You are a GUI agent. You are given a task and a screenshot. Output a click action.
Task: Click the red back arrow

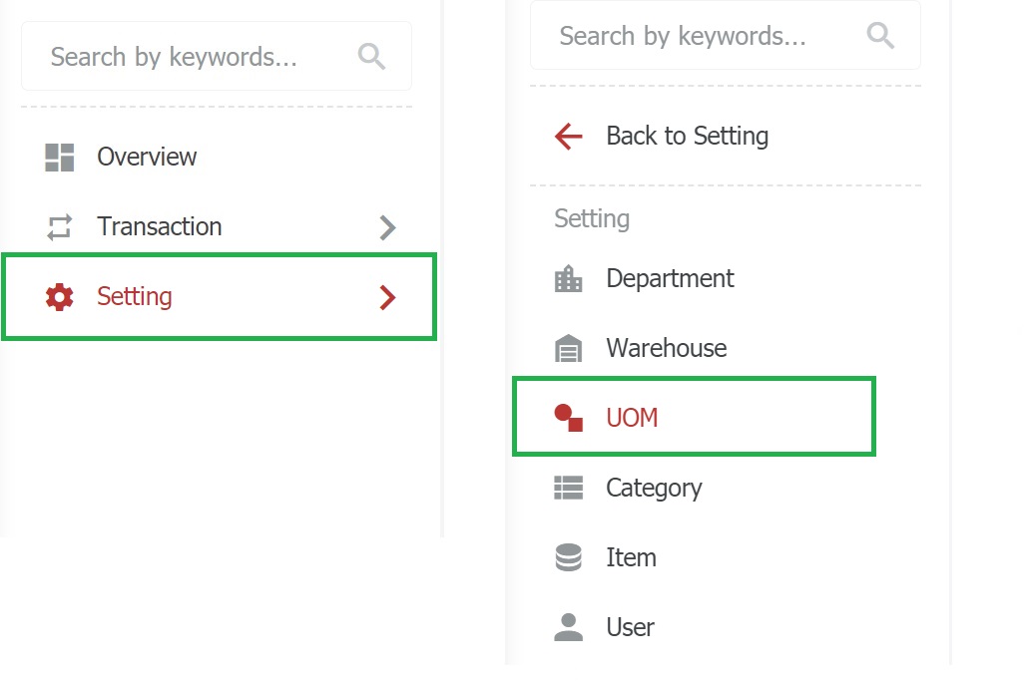(568, 137)
